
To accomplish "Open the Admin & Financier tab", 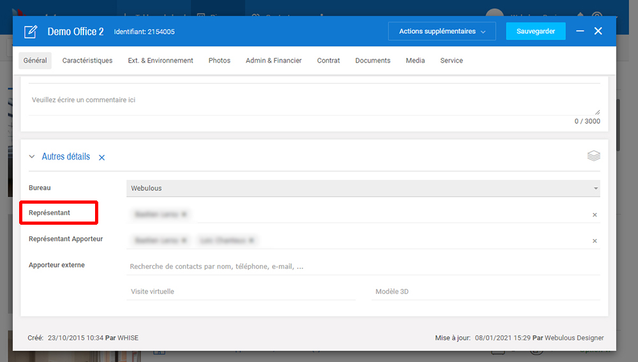I will point(274,60).
